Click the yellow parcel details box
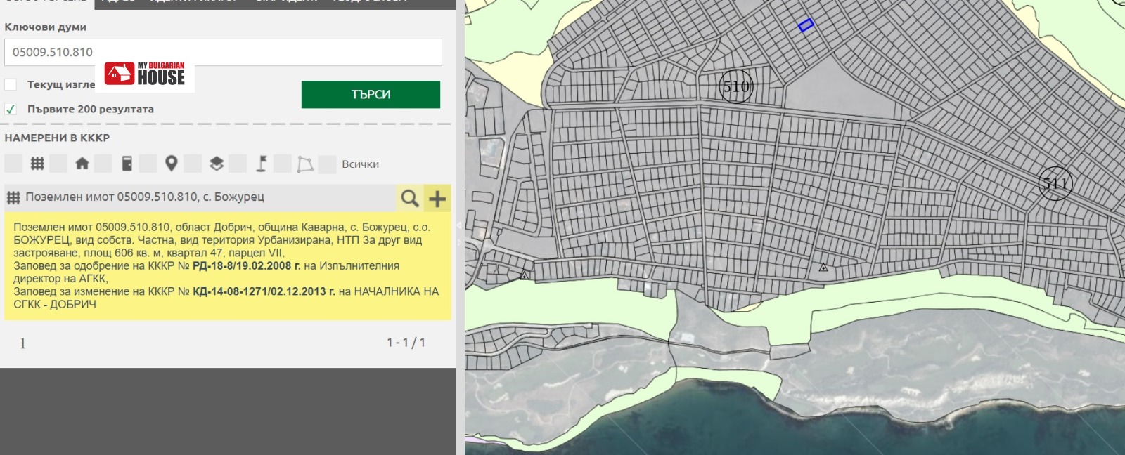Viewport: 1125px width, 455px height. pos(227,266)
